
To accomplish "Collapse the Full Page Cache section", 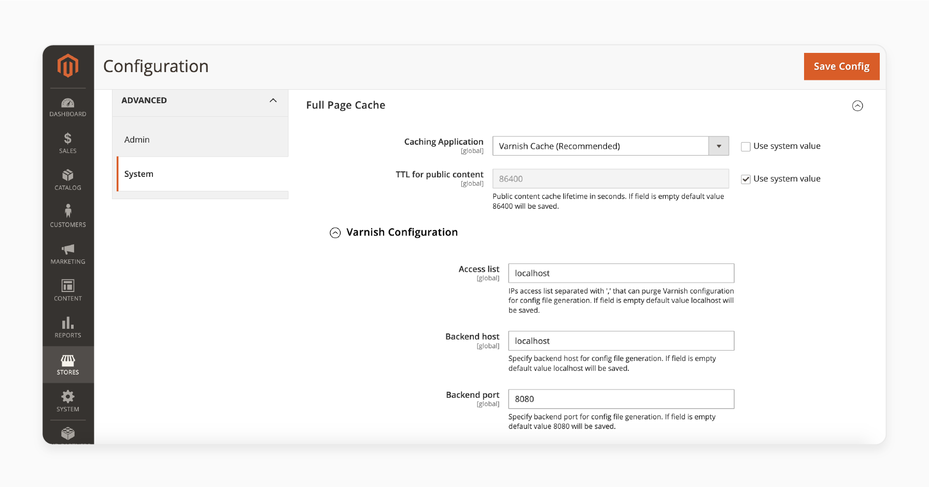I will coord(857,106).
